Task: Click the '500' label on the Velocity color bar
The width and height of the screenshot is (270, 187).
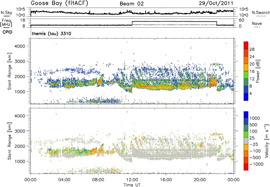Action: click(253, 125)
